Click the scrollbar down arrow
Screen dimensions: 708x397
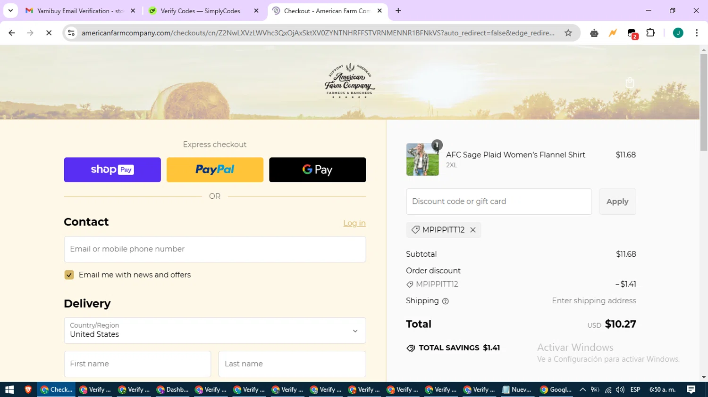(704, 377)
